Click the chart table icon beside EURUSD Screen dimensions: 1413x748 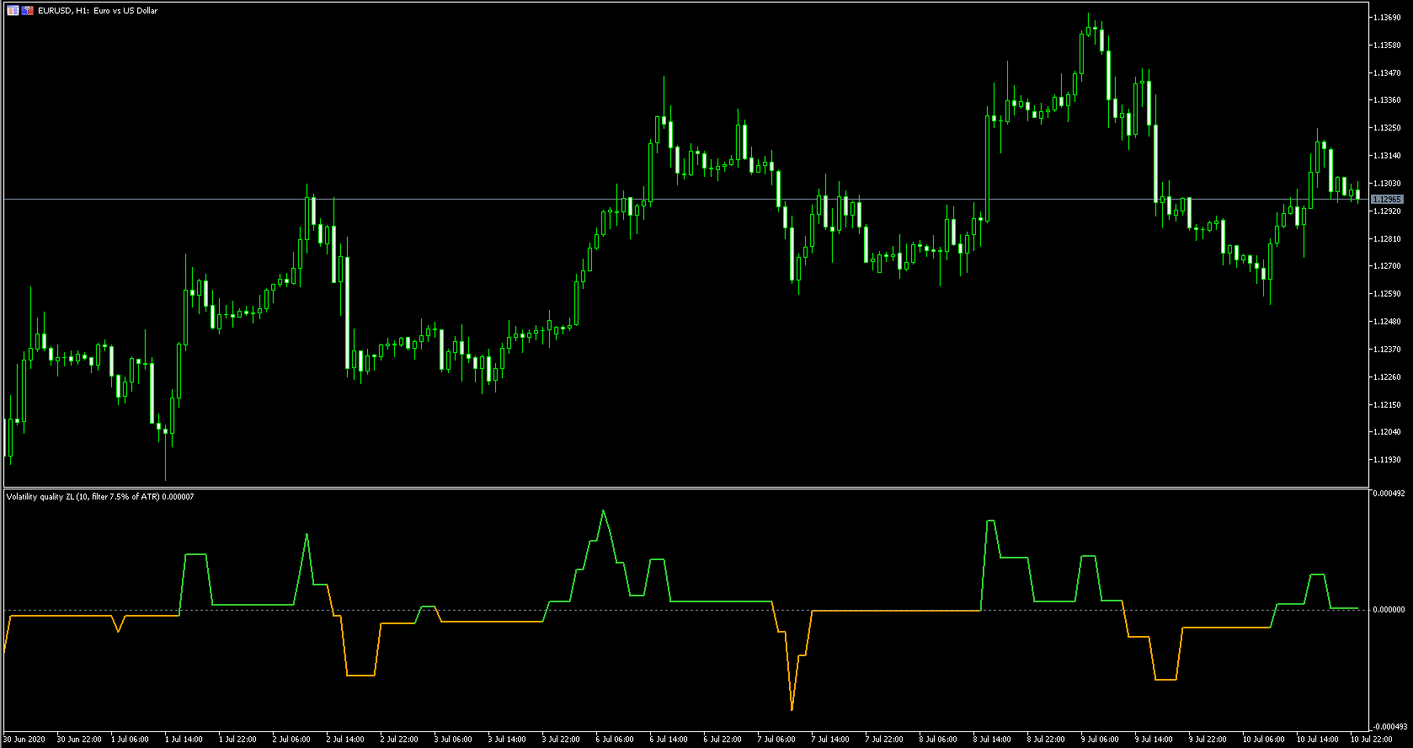tap(13, 11)
